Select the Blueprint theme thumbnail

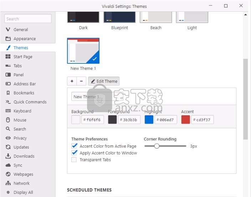tap(119, 17)
